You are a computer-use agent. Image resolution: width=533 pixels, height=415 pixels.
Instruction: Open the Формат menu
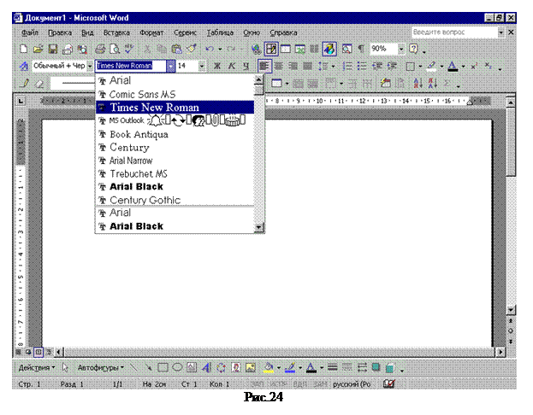click(x=151, y=33)
